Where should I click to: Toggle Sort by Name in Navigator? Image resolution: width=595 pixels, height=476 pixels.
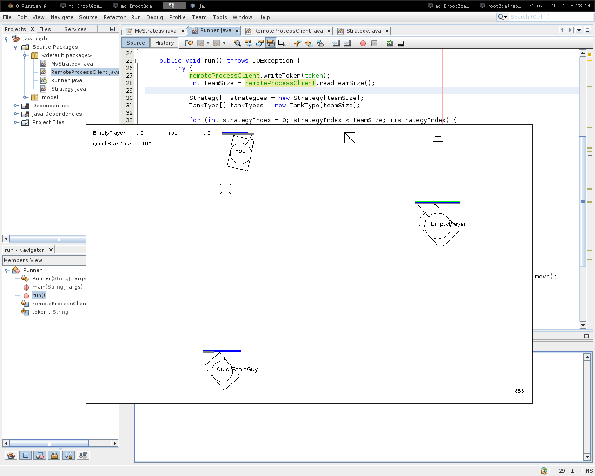69,456
